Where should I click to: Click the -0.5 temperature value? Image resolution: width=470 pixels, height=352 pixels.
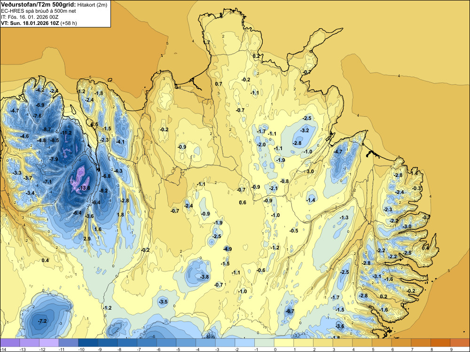pyautogui.click(x=294, y=231)
